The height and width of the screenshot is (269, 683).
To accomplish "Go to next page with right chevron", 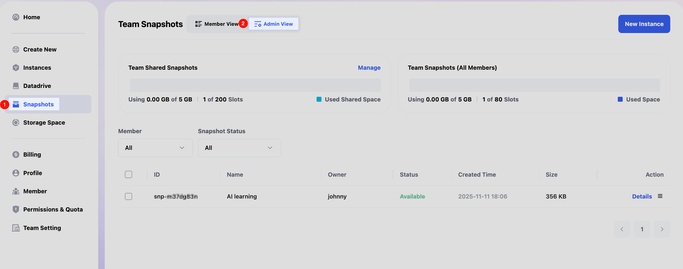I will pyautogui.click(x=662, y=229).
